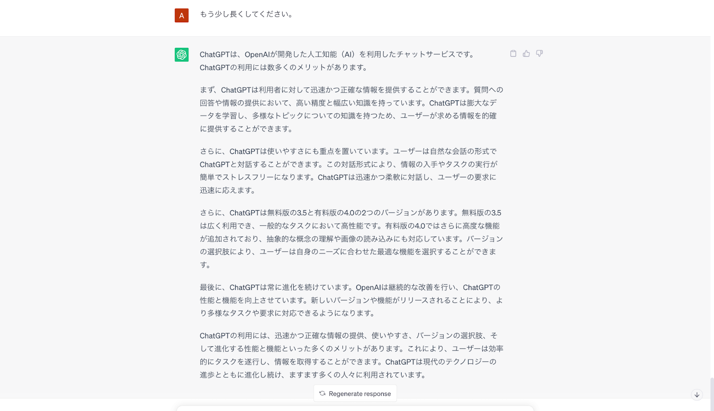Focus the message input box at bottom
The image size is (714, 411).
click(355, 408)
